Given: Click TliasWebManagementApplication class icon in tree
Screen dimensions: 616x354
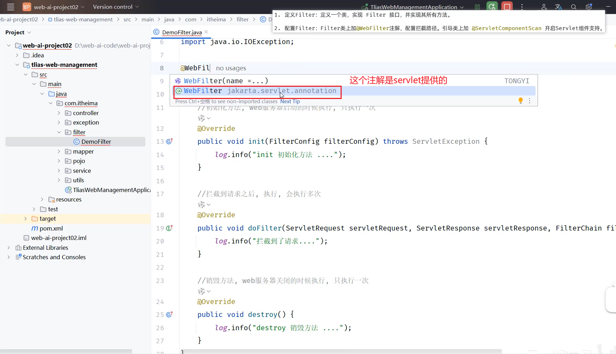Looking at the screenshot, I should [68, 190].
